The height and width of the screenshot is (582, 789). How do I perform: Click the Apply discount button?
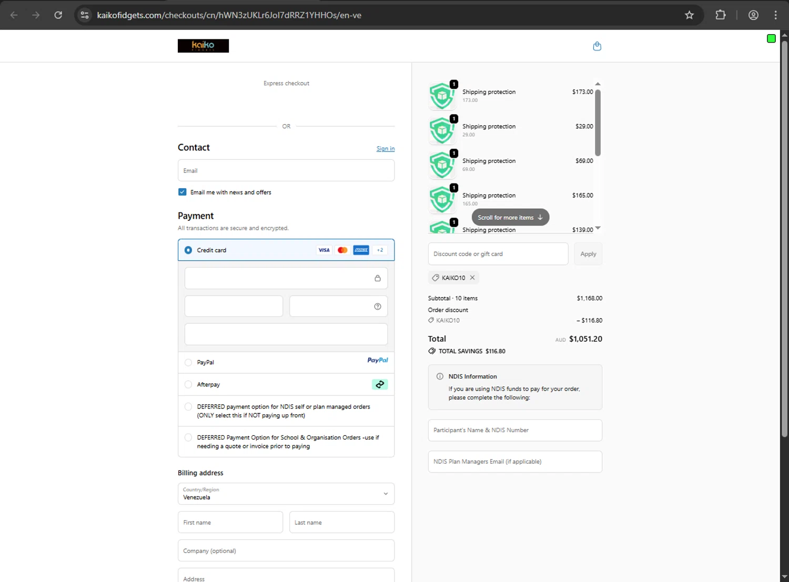click(x=588, y=254)
